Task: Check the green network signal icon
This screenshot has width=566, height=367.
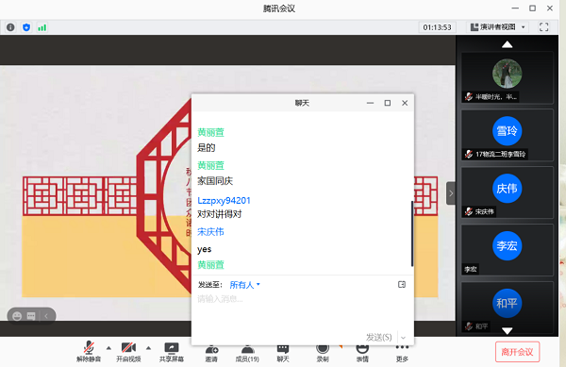Action: click(42, 27)
